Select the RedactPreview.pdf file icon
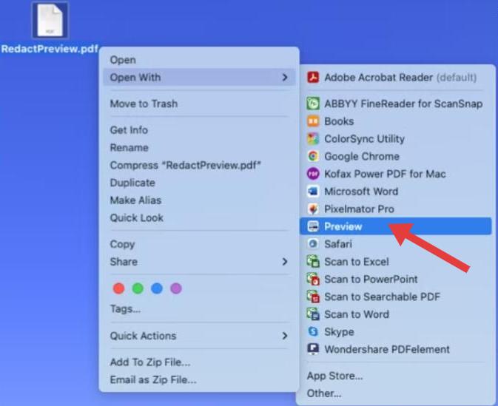This screenshot has height=406, width=498. [50, 20]
